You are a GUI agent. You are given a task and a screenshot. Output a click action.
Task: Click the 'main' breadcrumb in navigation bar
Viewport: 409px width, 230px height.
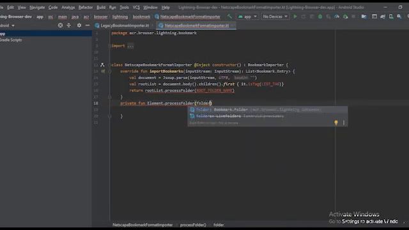point(63,17)
